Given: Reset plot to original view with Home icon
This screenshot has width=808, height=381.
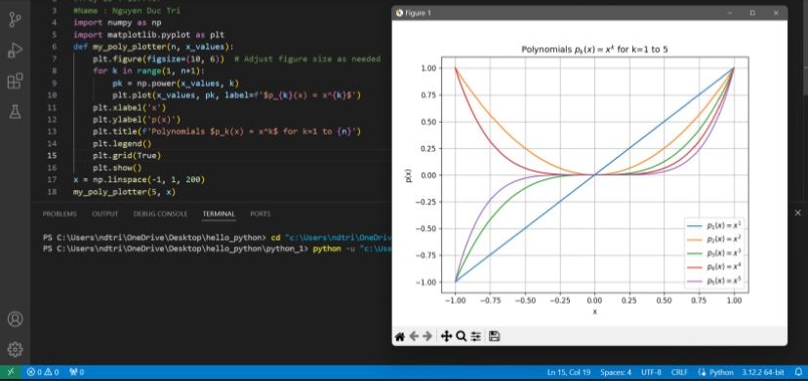Looking at the screenshot, I should point(399,336).
